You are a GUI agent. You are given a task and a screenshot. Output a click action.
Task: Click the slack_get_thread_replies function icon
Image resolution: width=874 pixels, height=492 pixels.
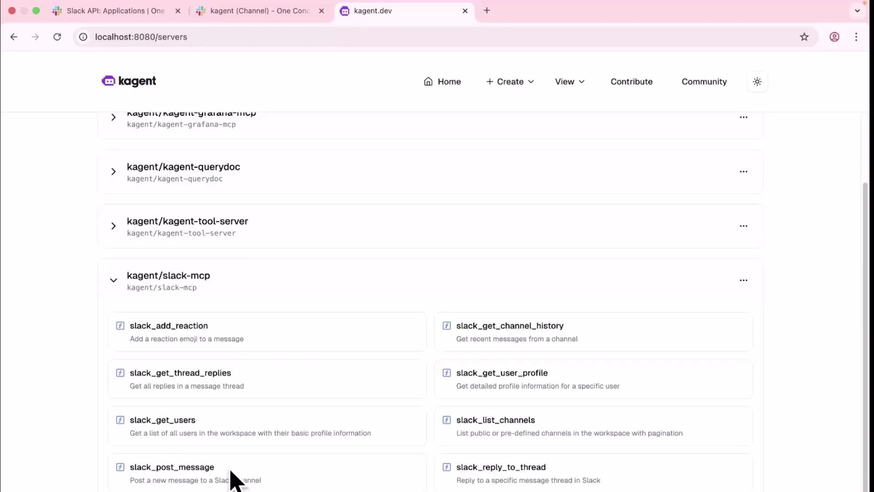[x=120, y=373]
